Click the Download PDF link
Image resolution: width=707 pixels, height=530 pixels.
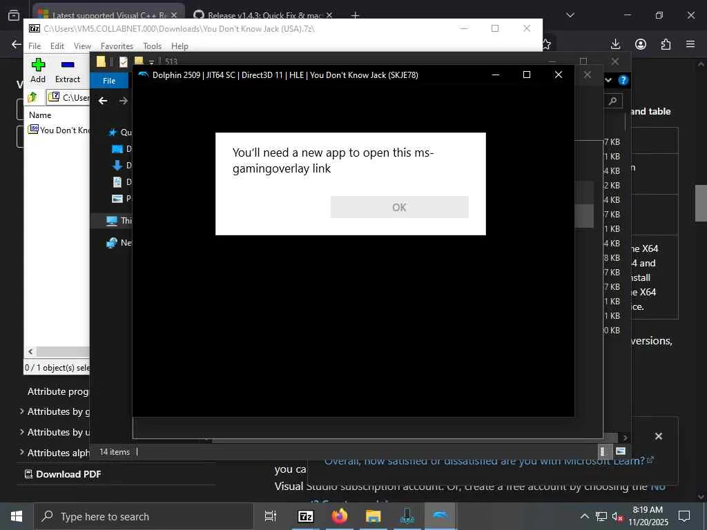point(63,474)
